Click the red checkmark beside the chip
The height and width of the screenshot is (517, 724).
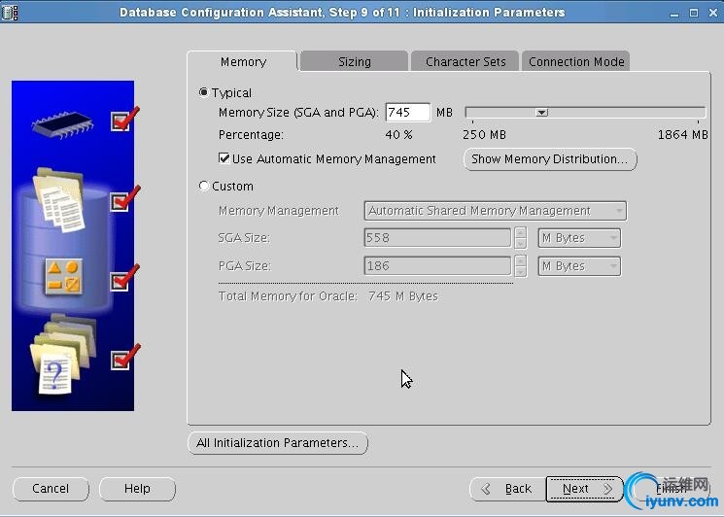(x=124, y=119)
